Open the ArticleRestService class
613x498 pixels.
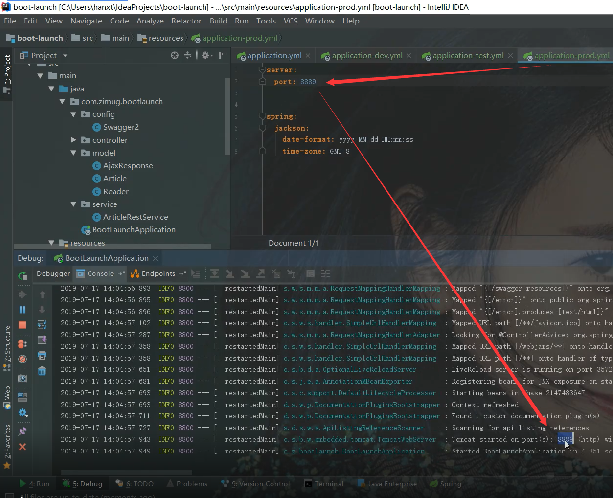(x=136, y=217)
